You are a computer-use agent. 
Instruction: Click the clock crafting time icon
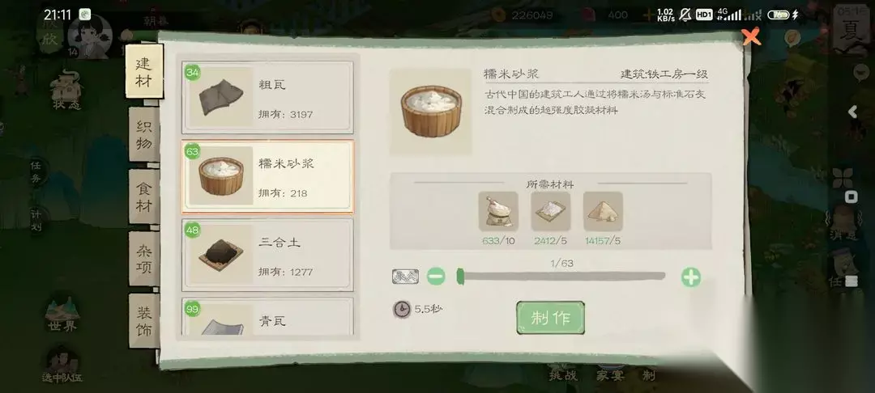tap(402, 309)
